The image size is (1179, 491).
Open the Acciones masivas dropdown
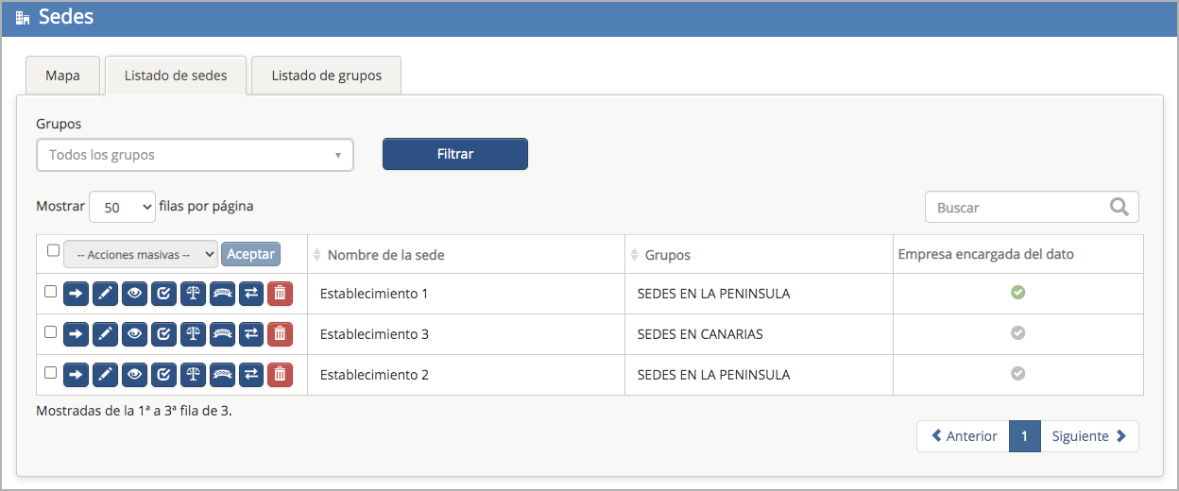point(140,254)
